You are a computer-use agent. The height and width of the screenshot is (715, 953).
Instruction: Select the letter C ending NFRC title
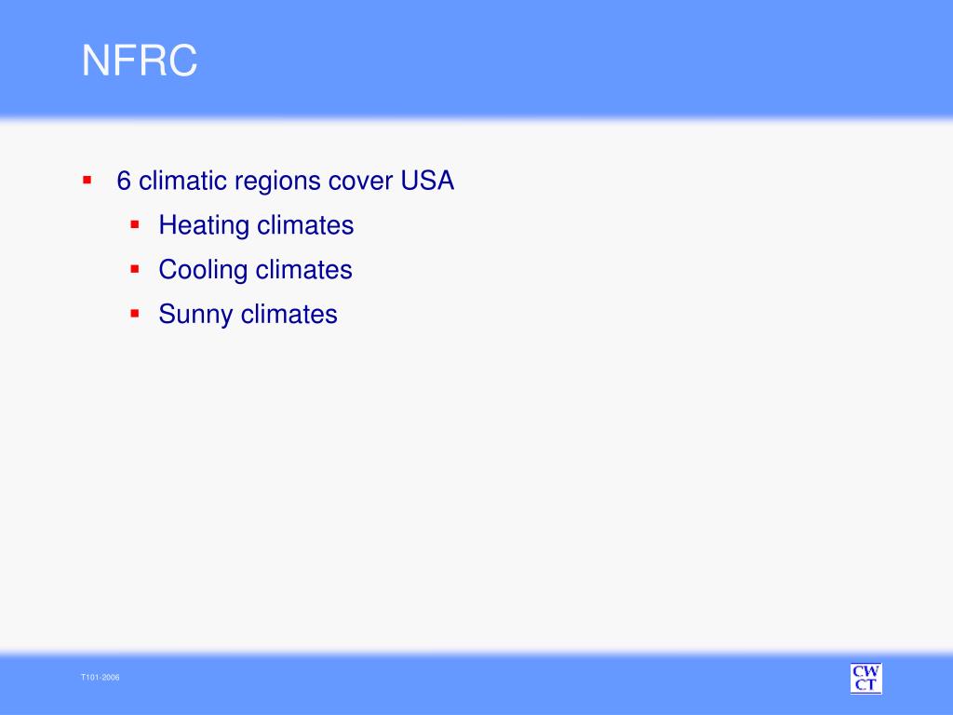(x=182, y=61)
